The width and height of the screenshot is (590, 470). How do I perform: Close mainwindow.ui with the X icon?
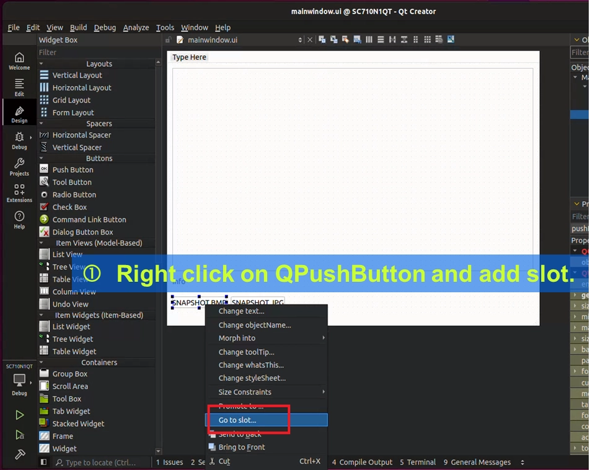pos(310,40)
